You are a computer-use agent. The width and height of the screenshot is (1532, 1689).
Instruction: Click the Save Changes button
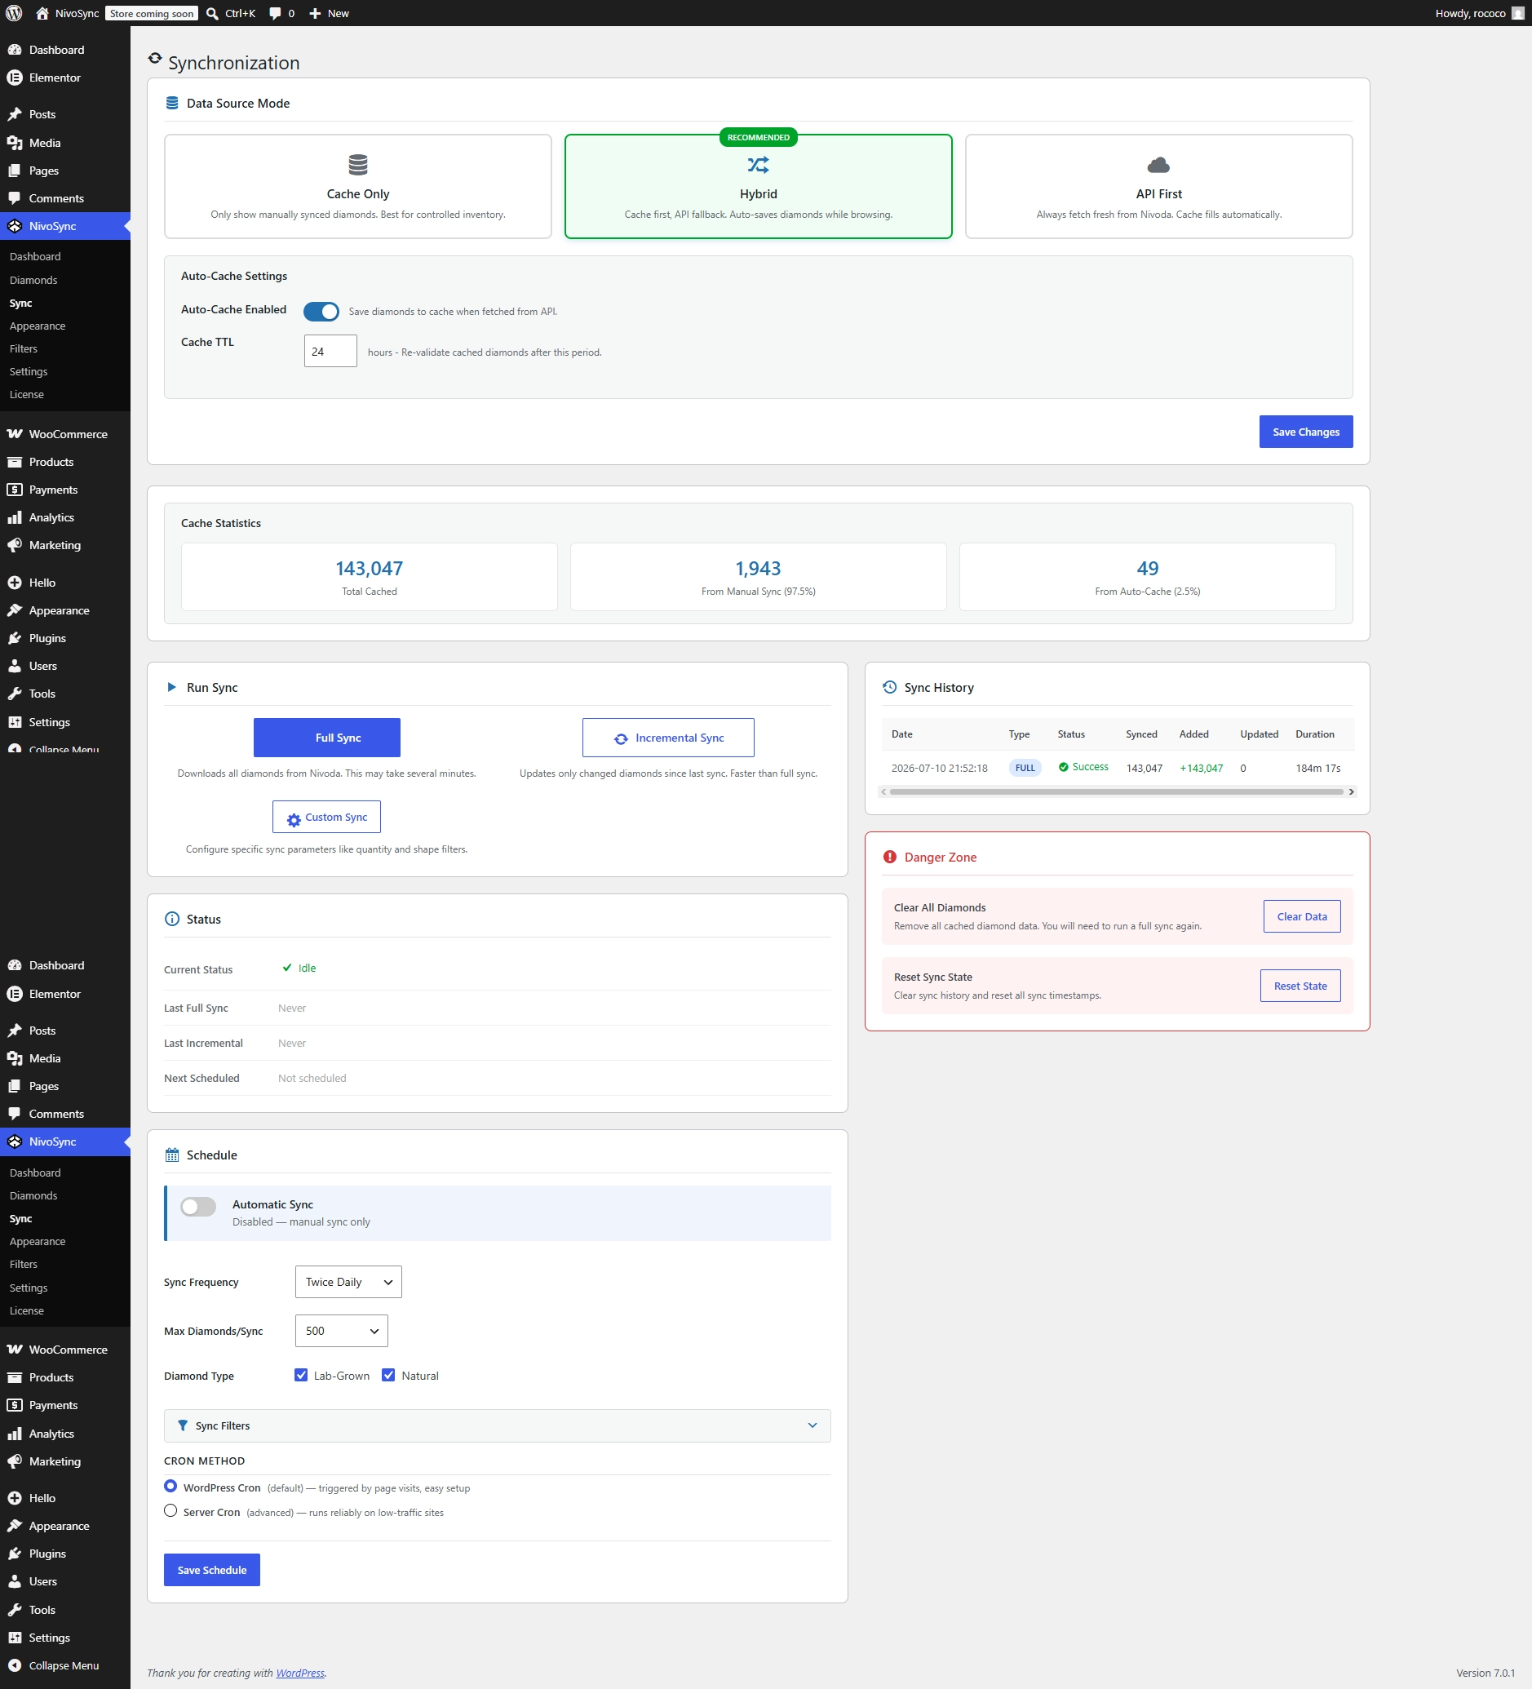[1306, 432]
